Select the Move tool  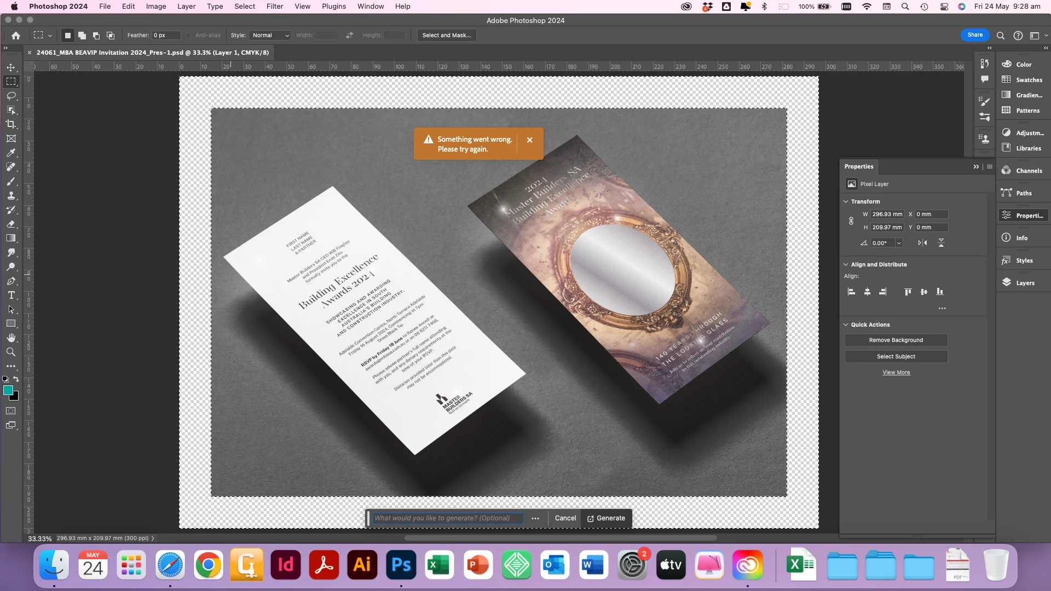coord(11,67)
